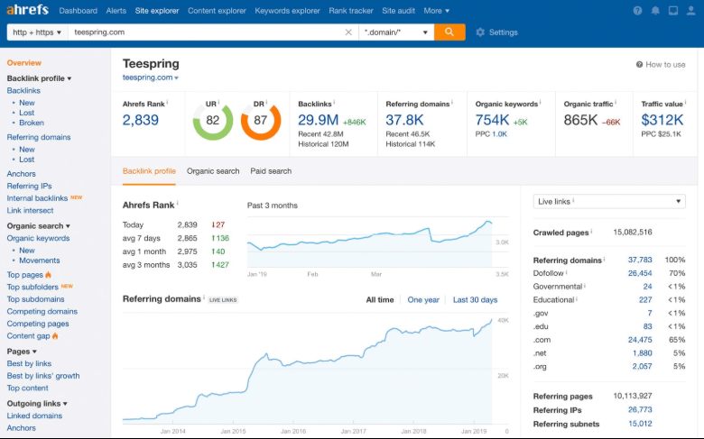The height and width of the screenshot is (439, 704).
Task: Open Backlinks in the sidebar
Action: pos(23,90)
